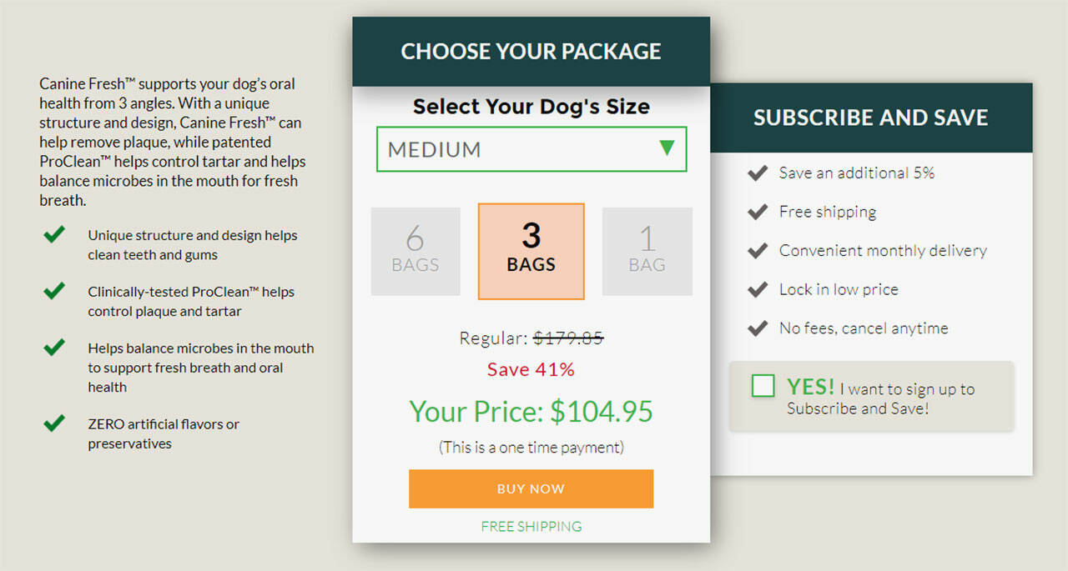
Task: Click the checkmark next to 'Clinically-tested ProClean'
Action: (54, 292)
